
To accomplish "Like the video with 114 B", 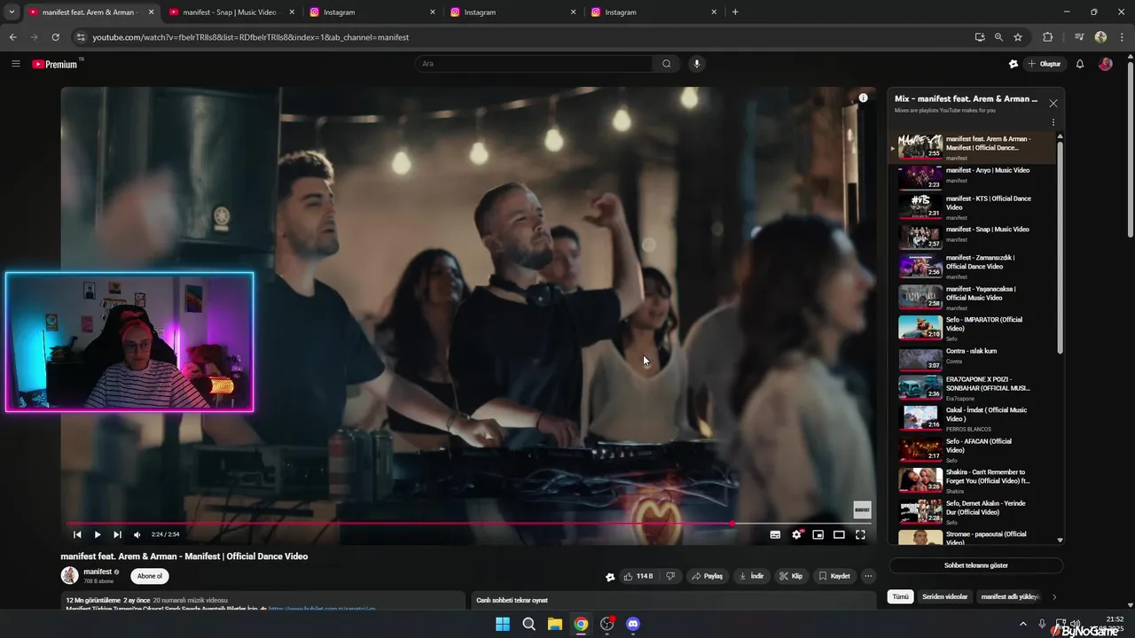I will pyautogui.click(x=638, y=576).
